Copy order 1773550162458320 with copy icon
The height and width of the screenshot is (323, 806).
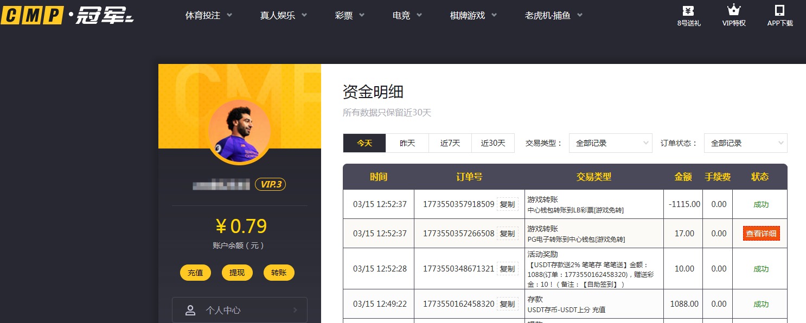tap(507, 304)
